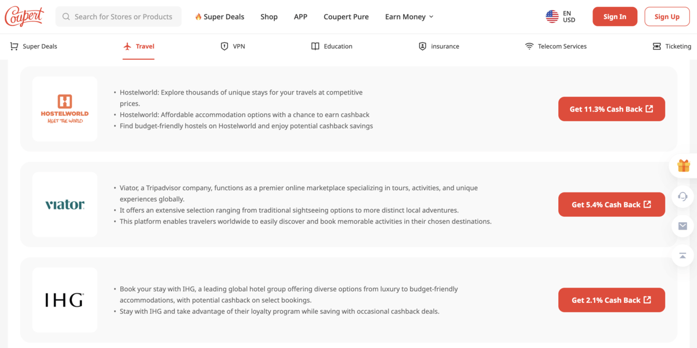The width and height of the screenshot is (697, 348).
Task: Open the Telecom Services category tab
Action: point(555,46)
